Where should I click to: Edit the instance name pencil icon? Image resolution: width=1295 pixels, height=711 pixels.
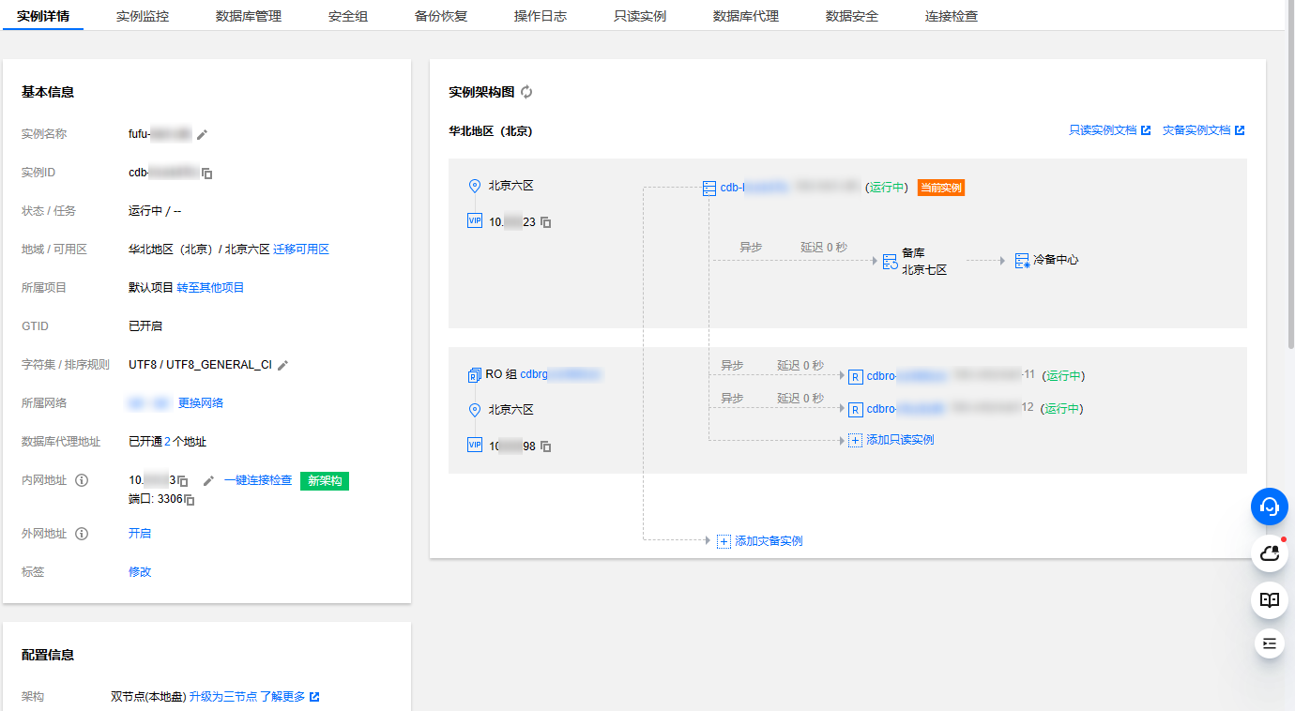point(202,134)
